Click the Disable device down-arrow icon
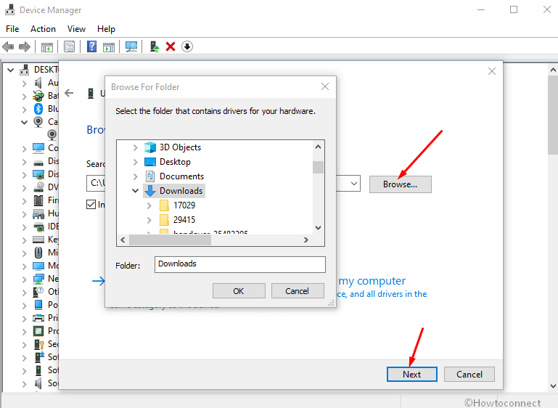Screen dimensions: 558x408 click(x=187, y=46)
